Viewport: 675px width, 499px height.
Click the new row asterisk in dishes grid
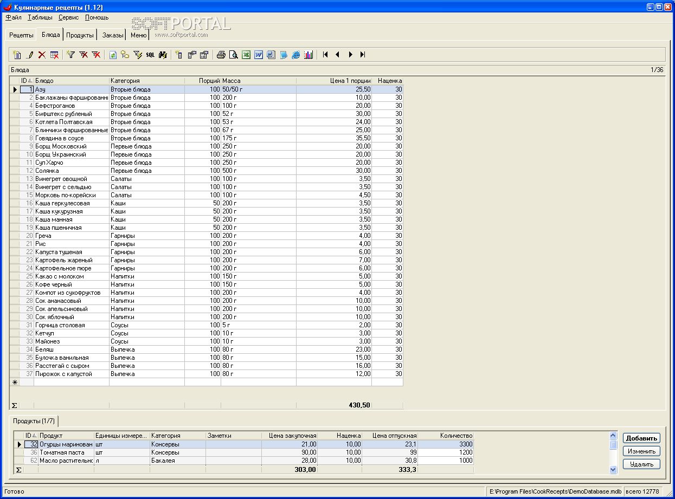click(15, 382)
